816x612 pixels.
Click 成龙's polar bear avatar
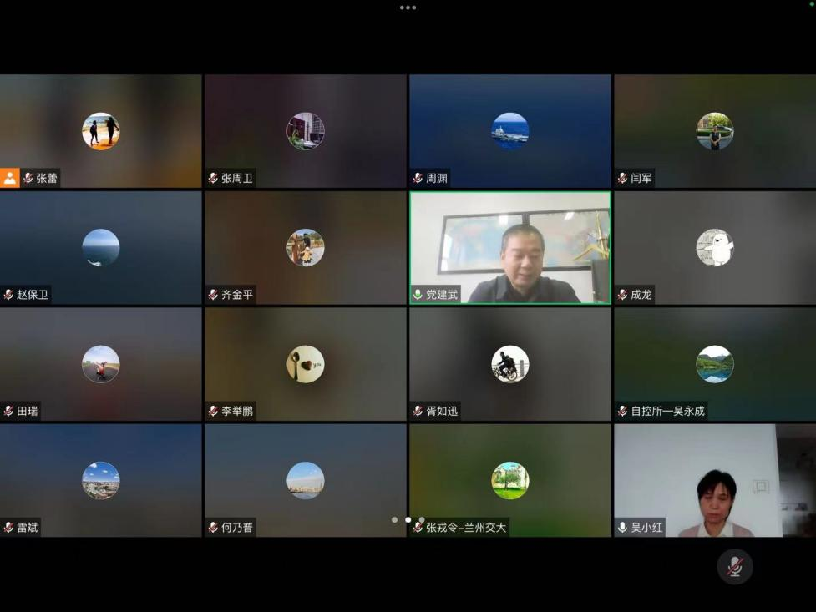click(715, 248)
